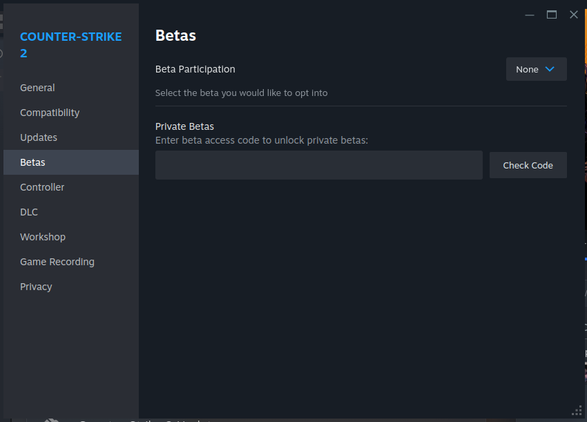Image resolution: width=587 pixels, height=422 pixels.
Task: Minimize the properties window
Action: [530, 15]
